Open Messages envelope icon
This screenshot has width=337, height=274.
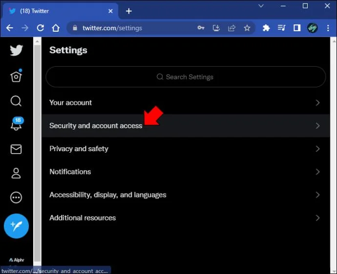click(16, 149)
